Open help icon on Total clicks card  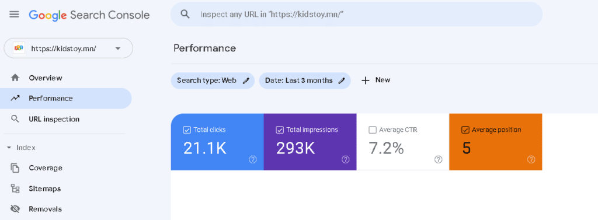[252, 159]
